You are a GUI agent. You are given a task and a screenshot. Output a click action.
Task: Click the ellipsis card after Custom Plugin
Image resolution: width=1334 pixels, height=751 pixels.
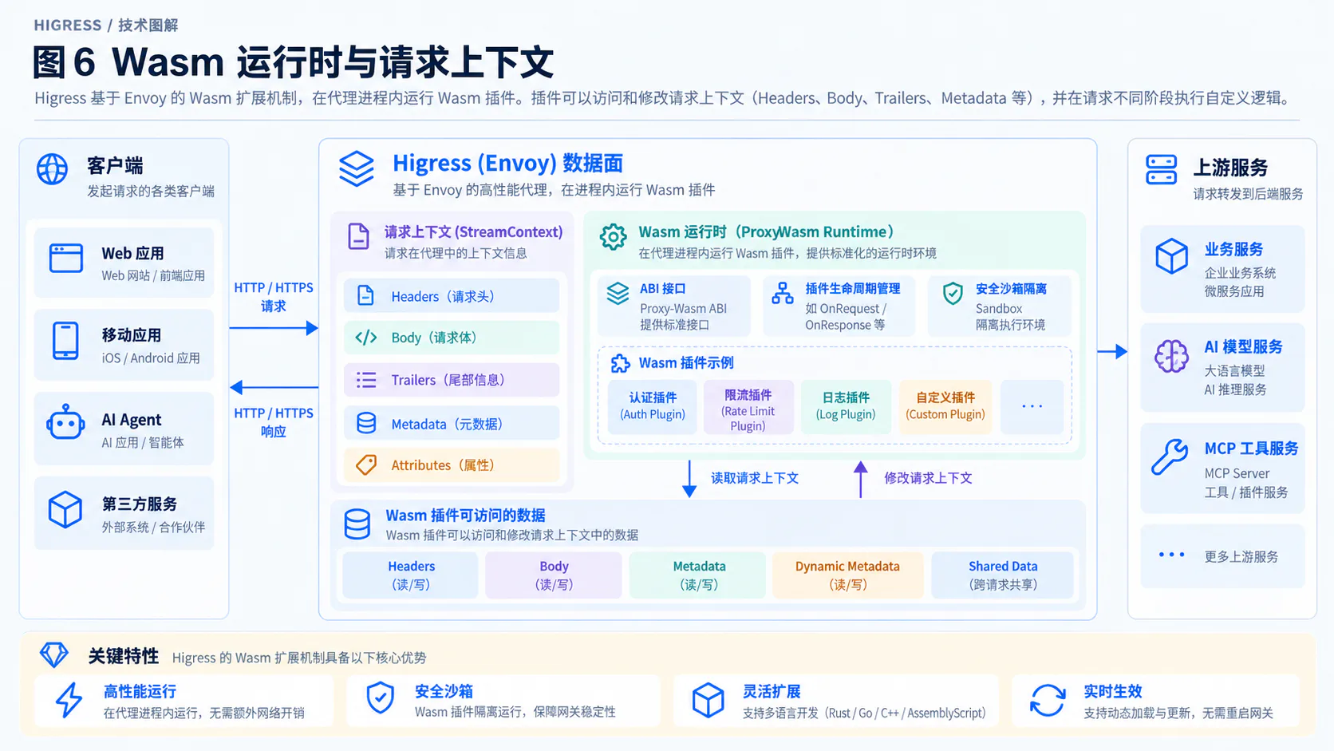[1032, 406]
